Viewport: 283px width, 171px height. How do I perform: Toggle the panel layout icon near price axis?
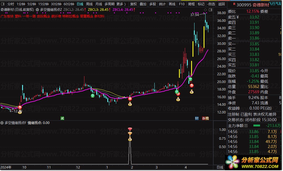[211, 10]
